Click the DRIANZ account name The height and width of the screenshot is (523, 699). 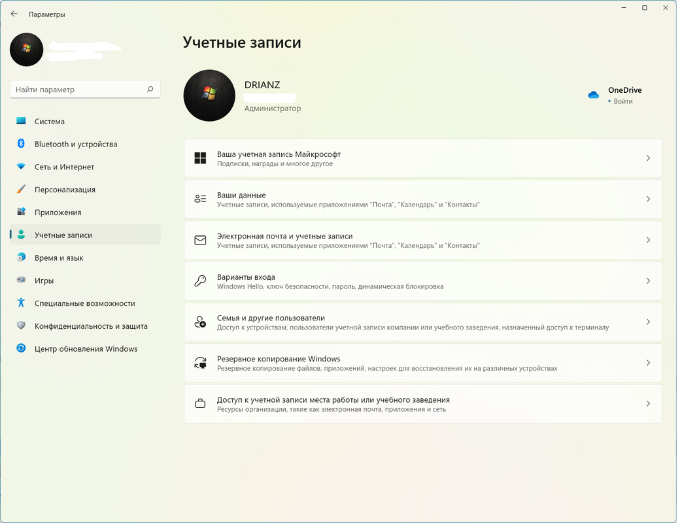tap(262, 85)
